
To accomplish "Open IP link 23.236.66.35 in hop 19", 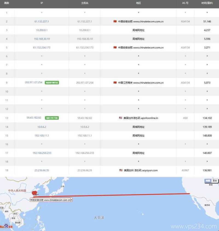I will click(x=42, y=170).
